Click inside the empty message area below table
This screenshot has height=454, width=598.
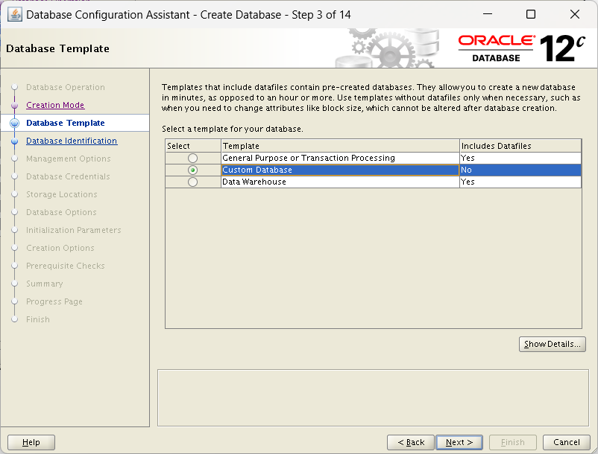pyautogui.click(x=373, y=397)
